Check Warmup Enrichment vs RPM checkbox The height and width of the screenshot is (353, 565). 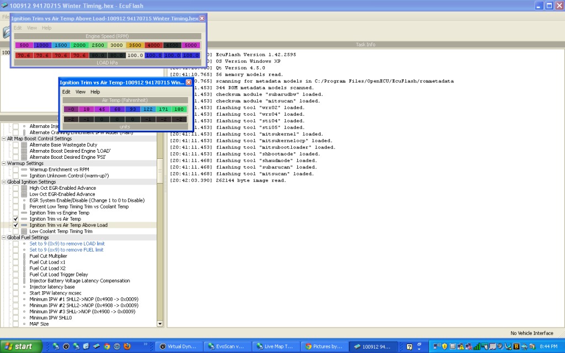tap(15, 169)
